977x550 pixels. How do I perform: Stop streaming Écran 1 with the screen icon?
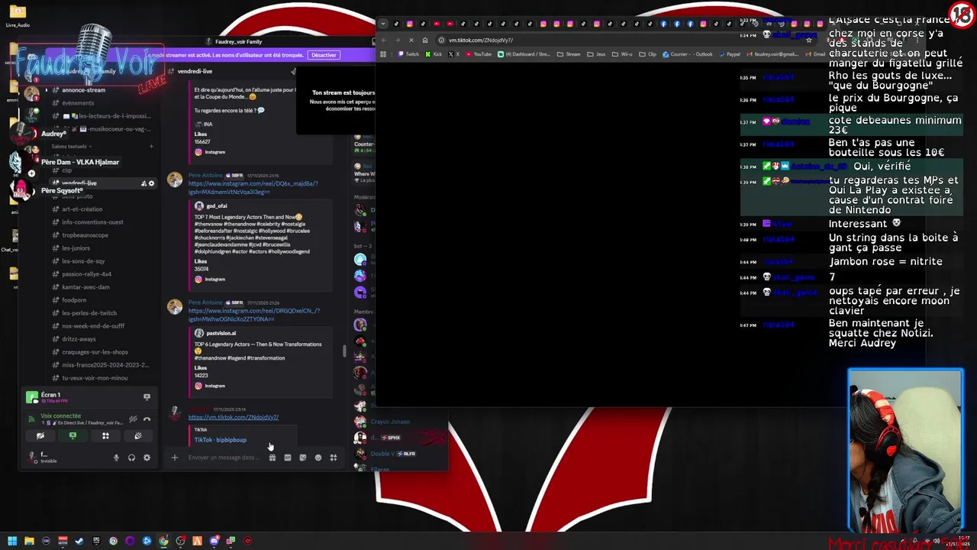147,396
